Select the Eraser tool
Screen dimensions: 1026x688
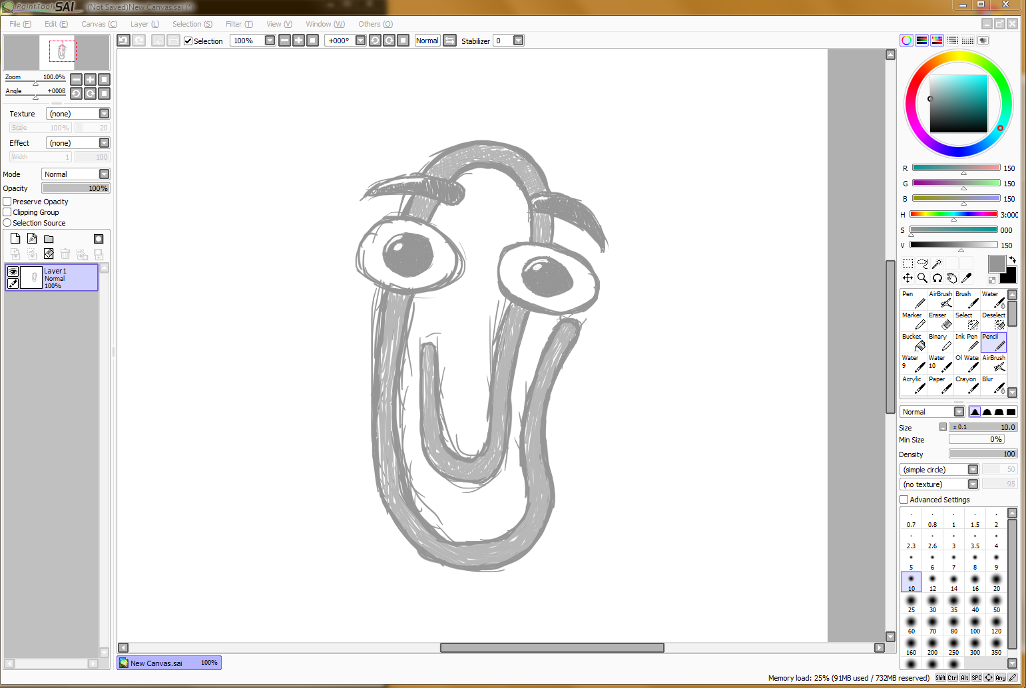pos(939,321)
